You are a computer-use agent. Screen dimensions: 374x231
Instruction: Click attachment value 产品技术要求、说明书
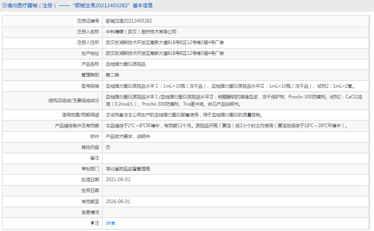(128, 137)
